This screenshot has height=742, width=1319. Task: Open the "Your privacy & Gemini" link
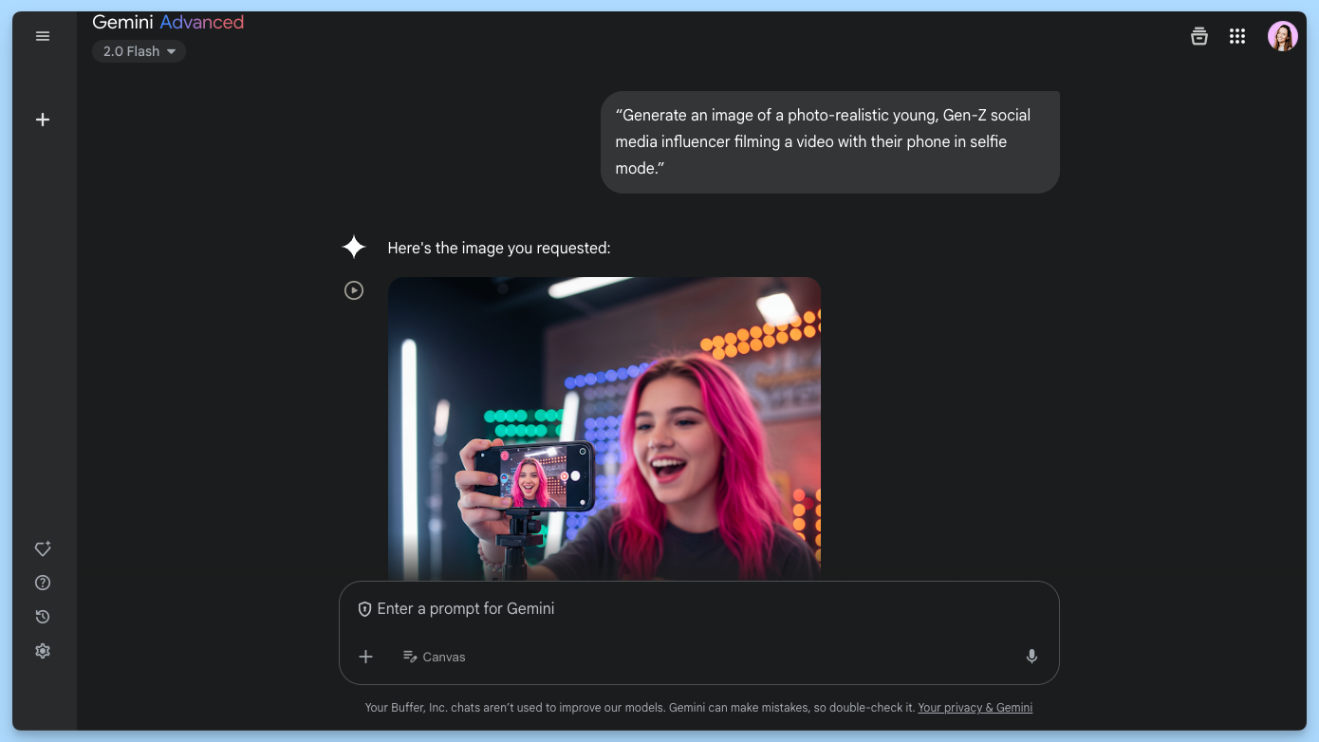pyautogui.click(x=975, y=708)
